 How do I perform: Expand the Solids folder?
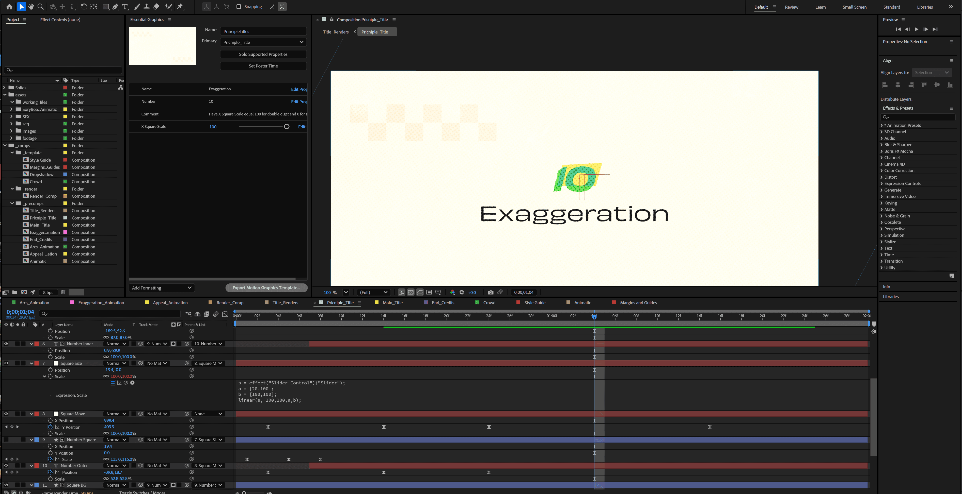coord(5,88)
